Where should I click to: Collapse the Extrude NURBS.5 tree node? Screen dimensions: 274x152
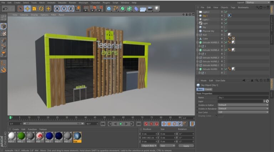point(197,42)
